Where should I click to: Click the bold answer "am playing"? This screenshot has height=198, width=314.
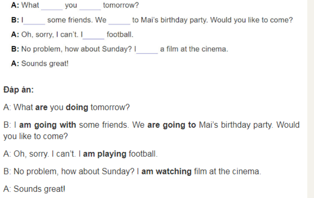pos(105,154)
